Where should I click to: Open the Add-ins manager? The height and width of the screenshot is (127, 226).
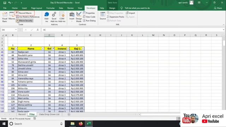point(47,17)
